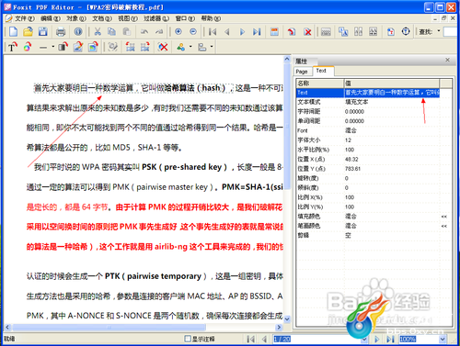
Task: Click the open folder icon
Action: (28, 31)
